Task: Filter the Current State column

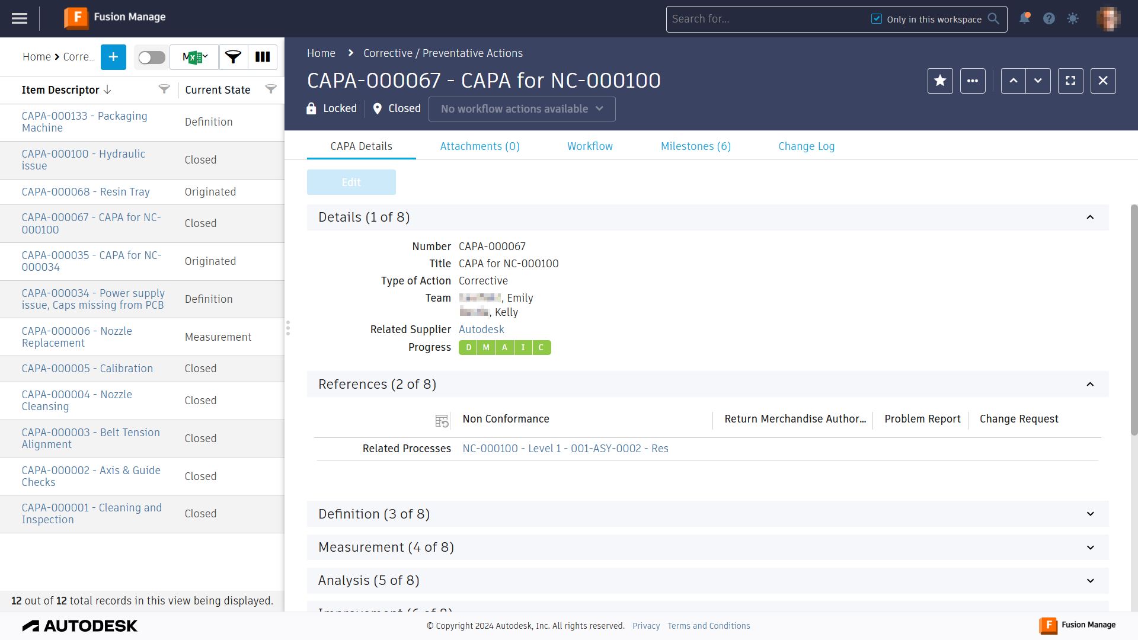Action: 271,89
